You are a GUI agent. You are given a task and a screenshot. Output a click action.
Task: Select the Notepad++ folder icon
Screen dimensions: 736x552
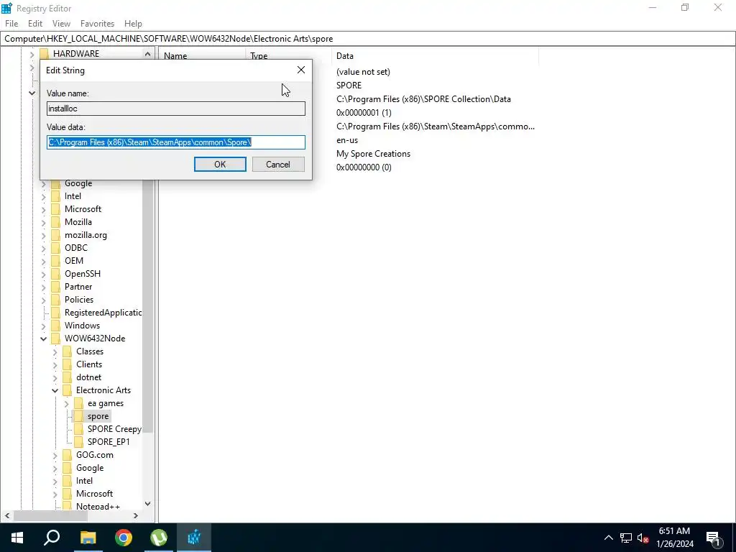coord(67,507)
